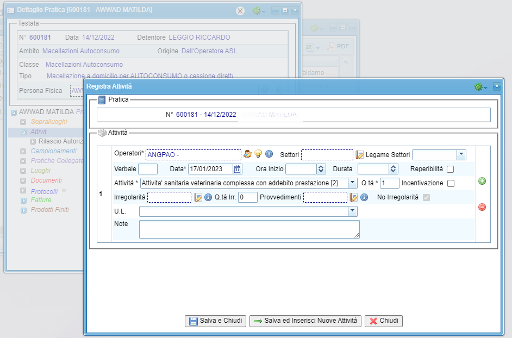Adjust Durata spinner arrows
This screenshot has height=338, width=512.
click(394, 169)
